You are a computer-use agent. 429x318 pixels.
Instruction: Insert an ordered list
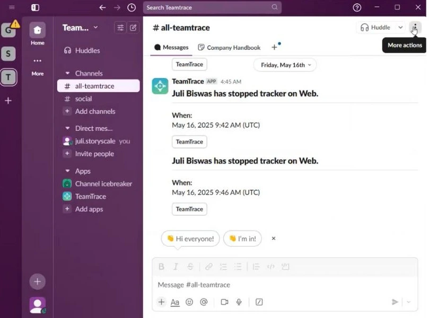[224, 267]
